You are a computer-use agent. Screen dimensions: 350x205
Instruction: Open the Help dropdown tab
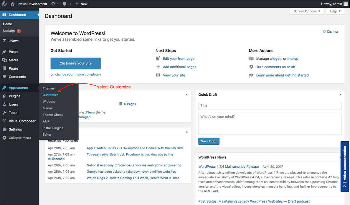tap(335, 11)
